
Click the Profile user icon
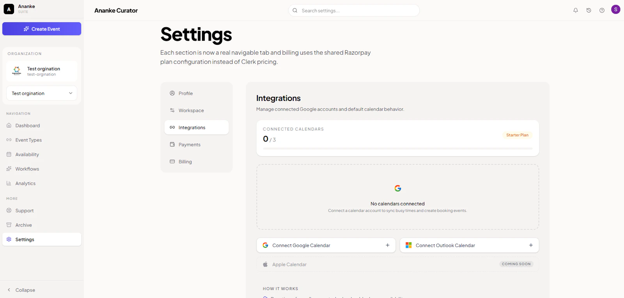[x=172, y=93]
